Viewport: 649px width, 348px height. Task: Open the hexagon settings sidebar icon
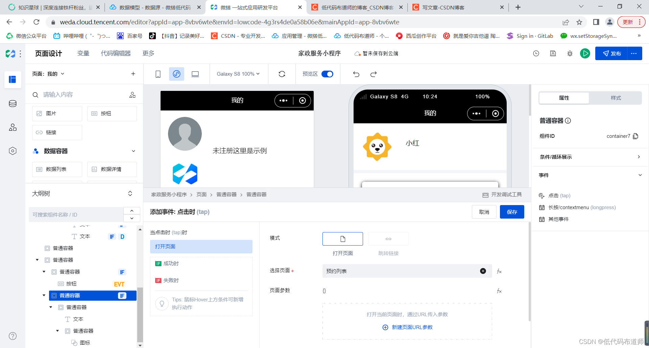[13, 151]
